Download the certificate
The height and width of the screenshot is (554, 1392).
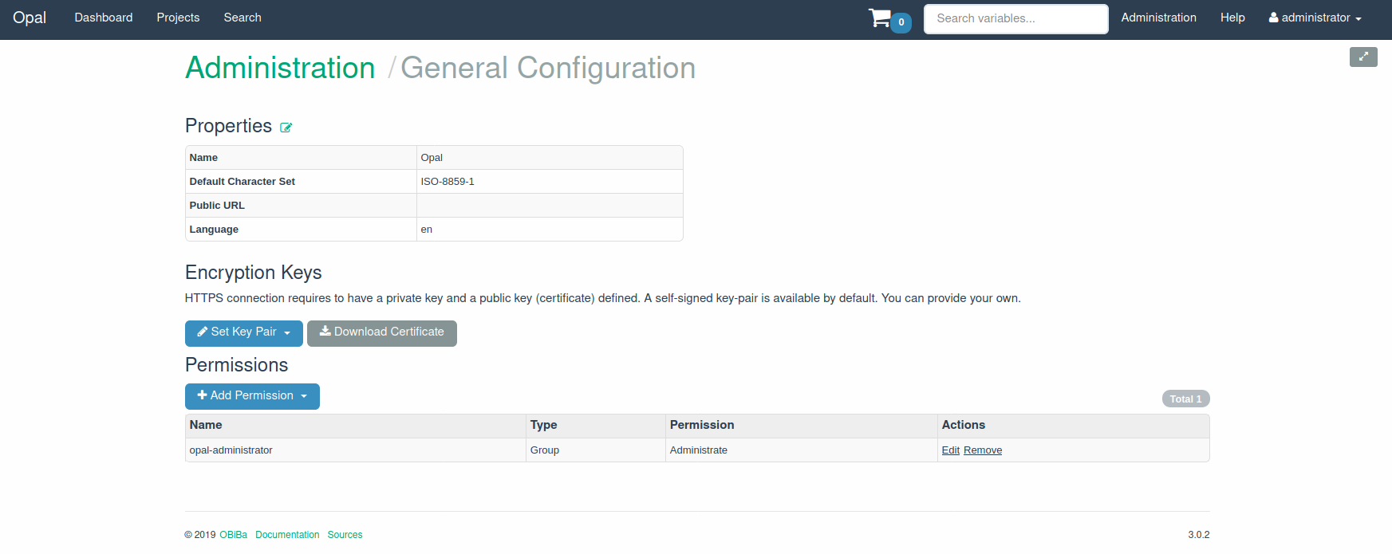[382, 333]
